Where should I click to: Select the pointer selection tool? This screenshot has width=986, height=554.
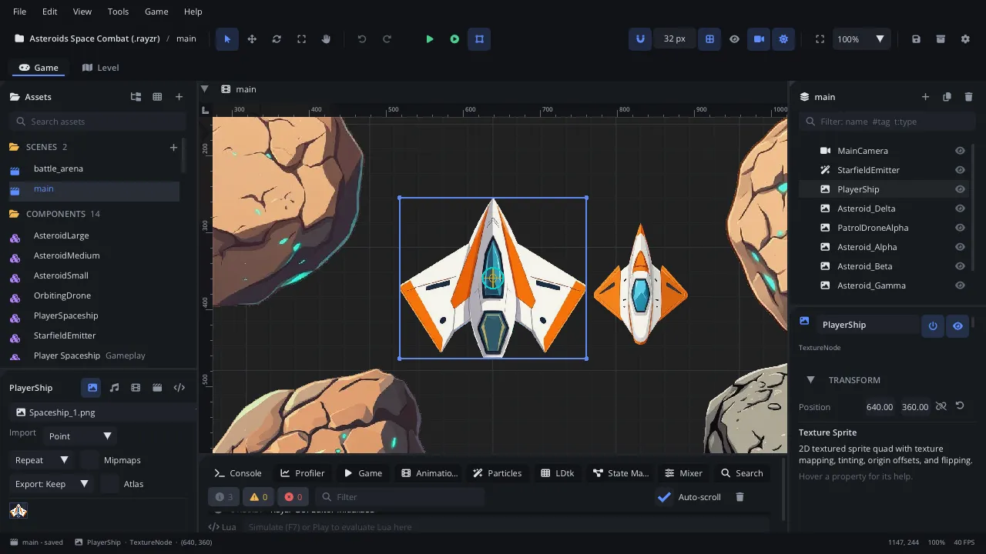tap(227, 39)
